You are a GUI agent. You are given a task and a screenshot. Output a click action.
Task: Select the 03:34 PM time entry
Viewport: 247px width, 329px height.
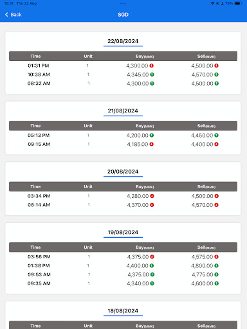coord(39,196)
